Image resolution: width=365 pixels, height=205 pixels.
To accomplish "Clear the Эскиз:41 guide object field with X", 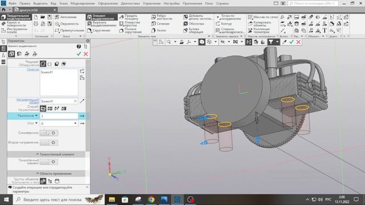I will (75, 101).
